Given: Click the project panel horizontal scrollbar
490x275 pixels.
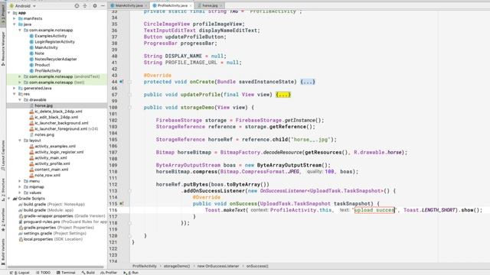Looking at the screenshot, I should pyautogui.click(x=55, y=267).
